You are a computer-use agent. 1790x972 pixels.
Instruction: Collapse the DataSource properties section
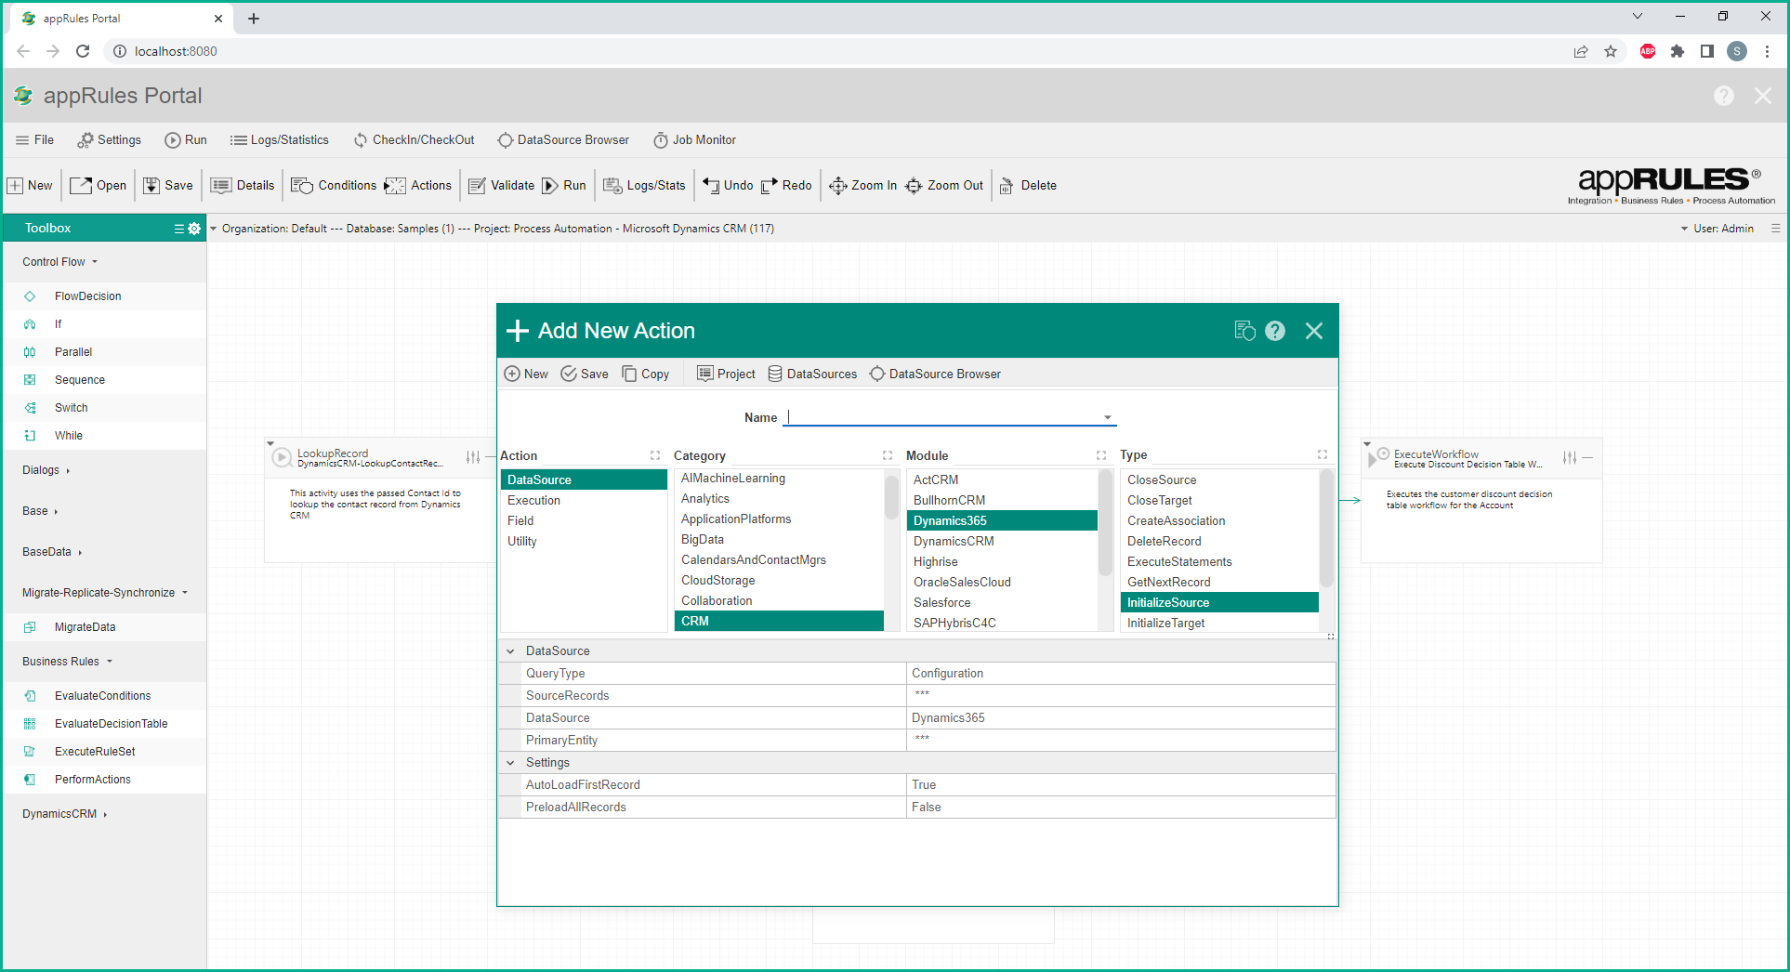(x=510, y=651)
